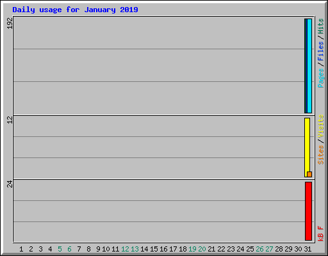Click day label '27' on the x-axis
Screen dimensions: 328x256
click(269, 249)
